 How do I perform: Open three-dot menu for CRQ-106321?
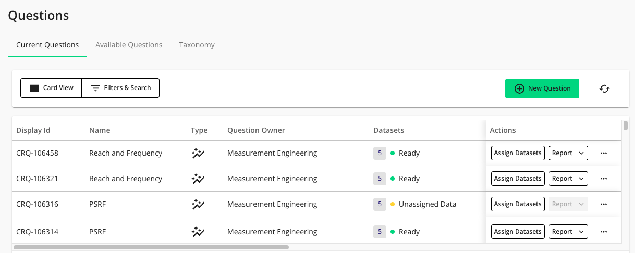604,179
